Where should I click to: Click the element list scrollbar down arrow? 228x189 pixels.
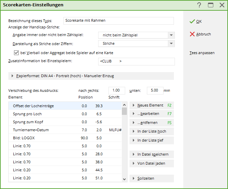click(x=124, y=179)
